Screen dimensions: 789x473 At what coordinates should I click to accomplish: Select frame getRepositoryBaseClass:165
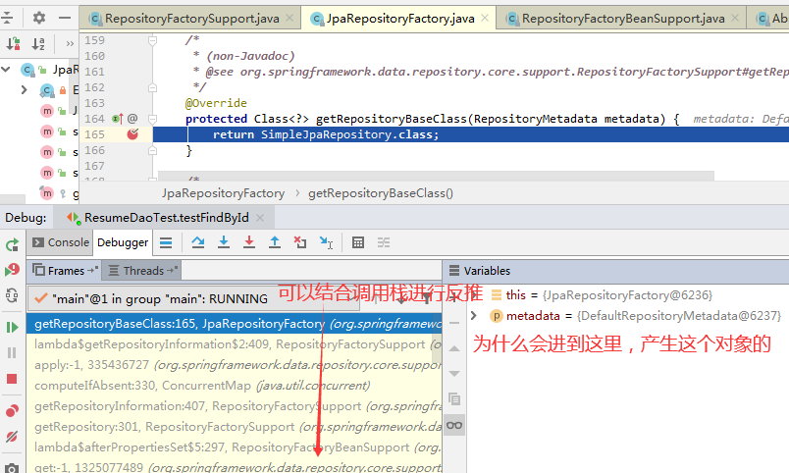tap(234, 324)
